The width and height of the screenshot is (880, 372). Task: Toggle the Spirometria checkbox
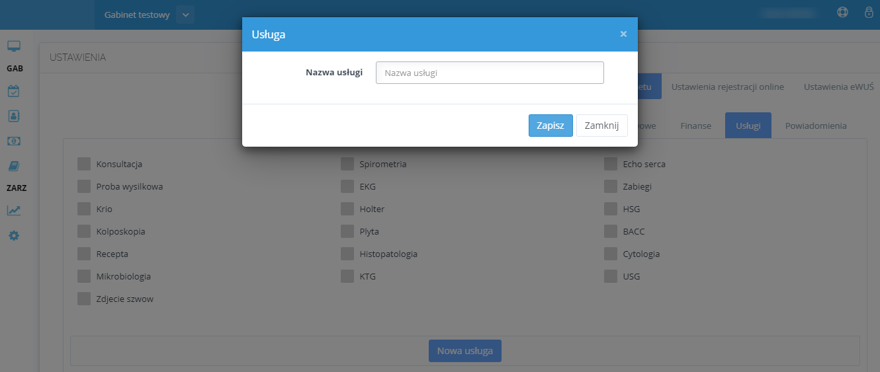347,164
